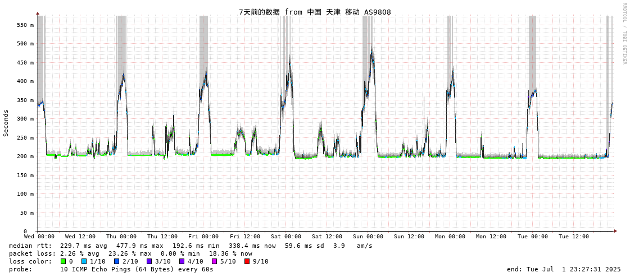Click the Tue 00:00 time label
The width and height of the screenshot is (630, 277).
click(x=532, y=237)
